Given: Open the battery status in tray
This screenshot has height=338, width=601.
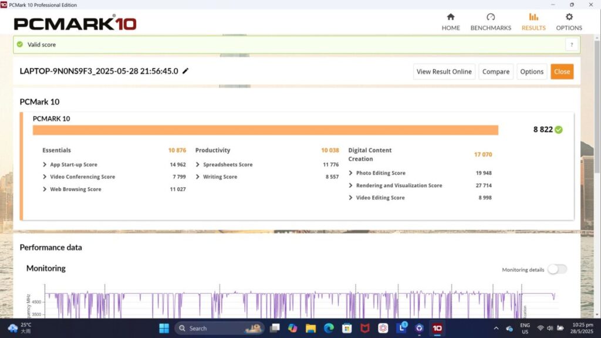Looking at the screenshot, I should pyautogui.click(x=561, y=328).
